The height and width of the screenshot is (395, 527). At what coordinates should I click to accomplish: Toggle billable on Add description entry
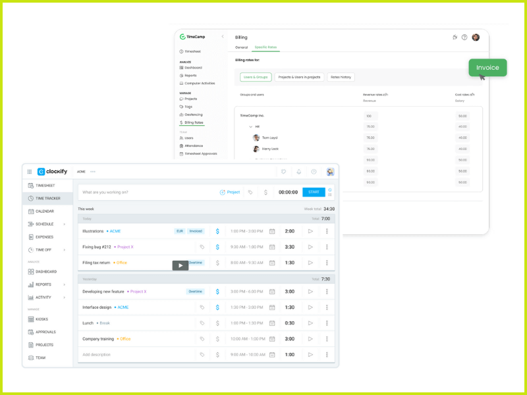pyautogui.click(x=217, y=355)
